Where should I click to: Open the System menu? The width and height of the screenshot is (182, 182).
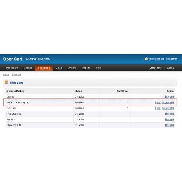click(72, 68)
